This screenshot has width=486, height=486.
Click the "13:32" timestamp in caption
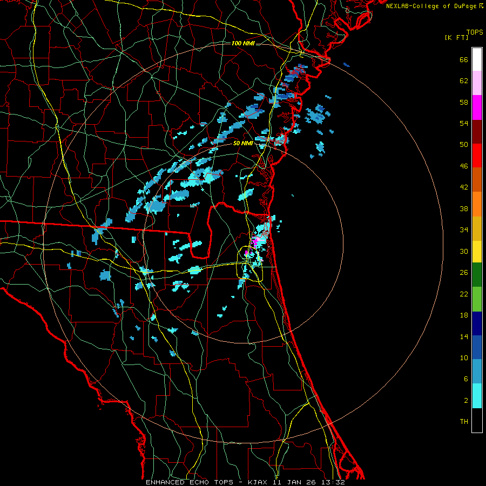click(333, 482)
